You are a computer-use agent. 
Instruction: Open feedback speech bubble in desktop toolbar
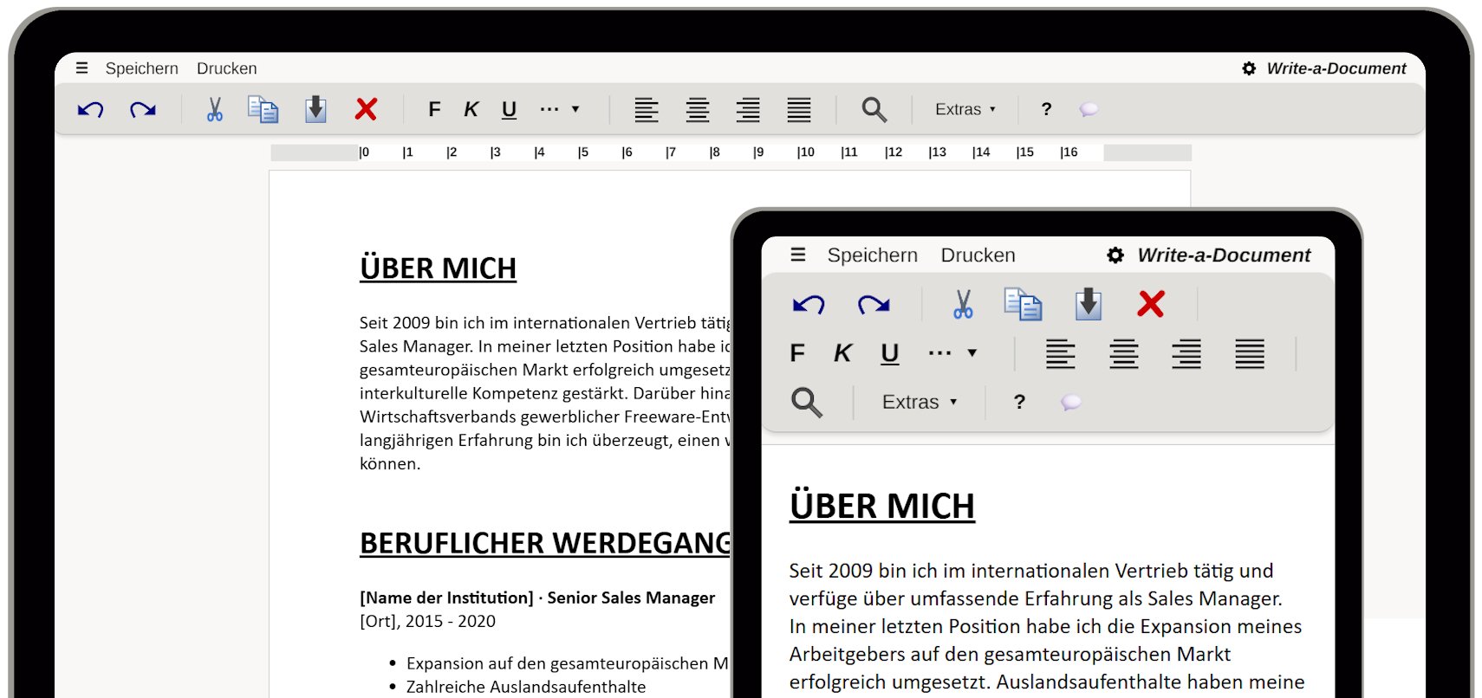point(1089,109)
